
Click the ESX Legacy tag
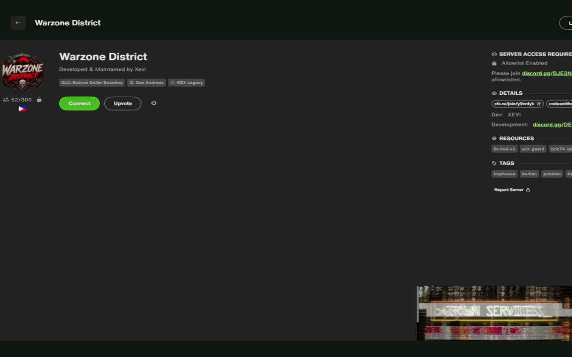[x=186, y=83]
